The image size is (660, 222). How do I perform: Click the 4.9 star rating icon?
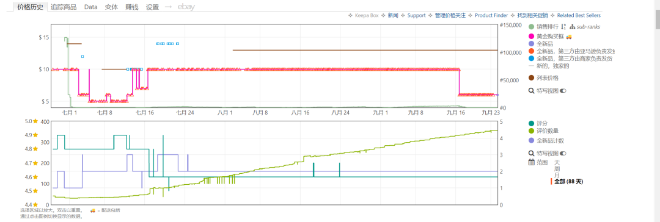pyautogui.click(x=36, y=135)
